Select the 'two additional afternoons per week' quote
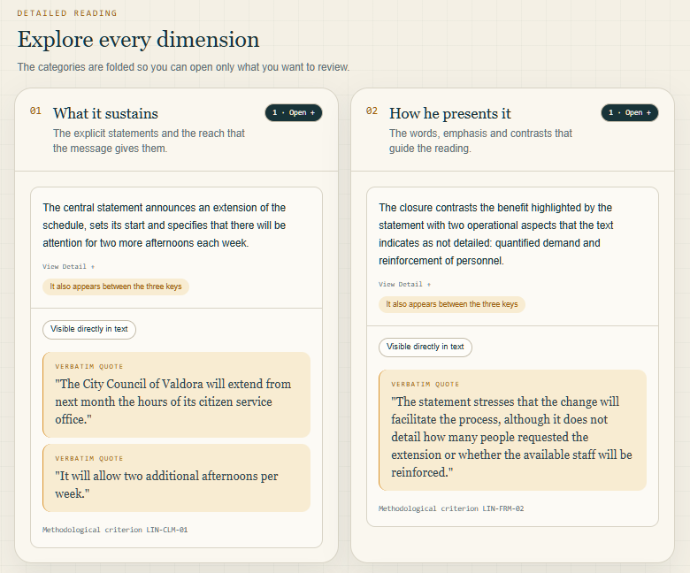Screen dimensions: 690x573 176,477
